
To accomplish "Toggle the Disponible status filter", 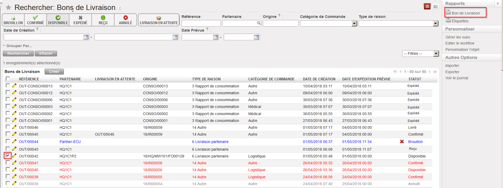I will [58, 20].
